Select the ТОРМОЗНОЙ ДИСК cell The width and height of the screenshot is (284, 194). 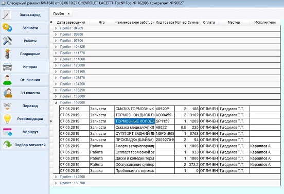tap(135, 115)
